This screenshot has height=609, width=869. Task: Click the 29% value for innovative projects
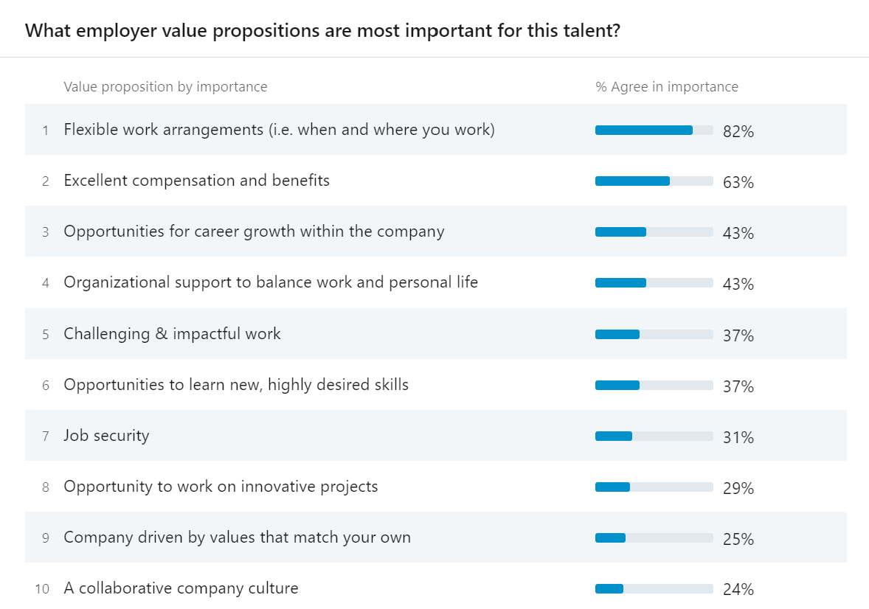(x=738, y=488)
